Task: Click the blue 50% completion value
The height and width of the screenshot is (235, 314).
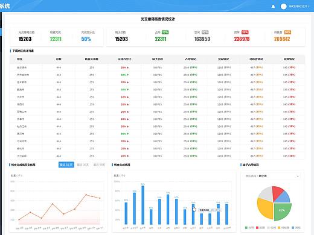Action: tap(86, 39)
